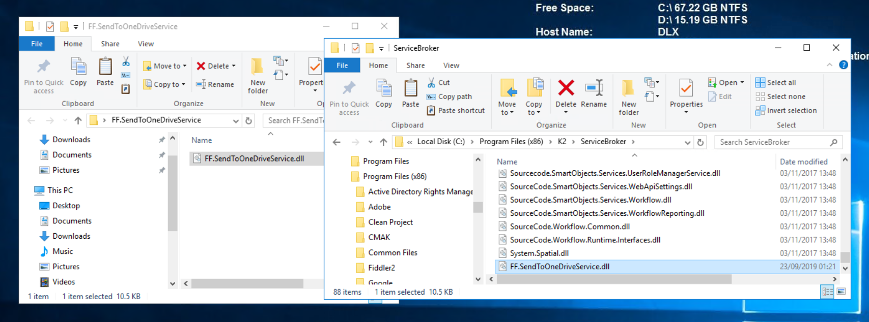Open the Share tab in ServiceBroker window
The height and width of the screenshot is (322, 869).
tap(415, 66)
